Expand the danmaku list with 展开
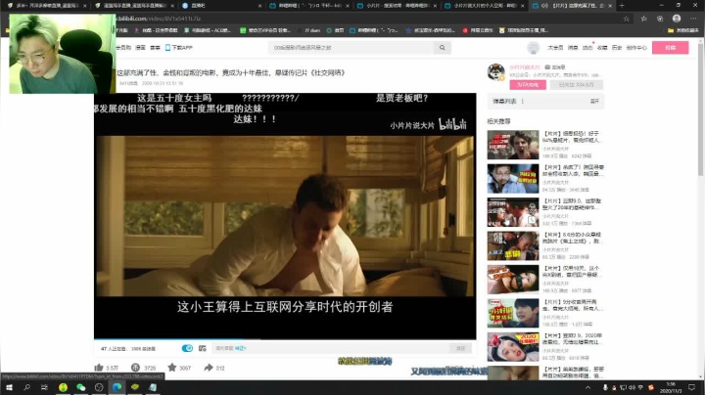 point(594,102)
